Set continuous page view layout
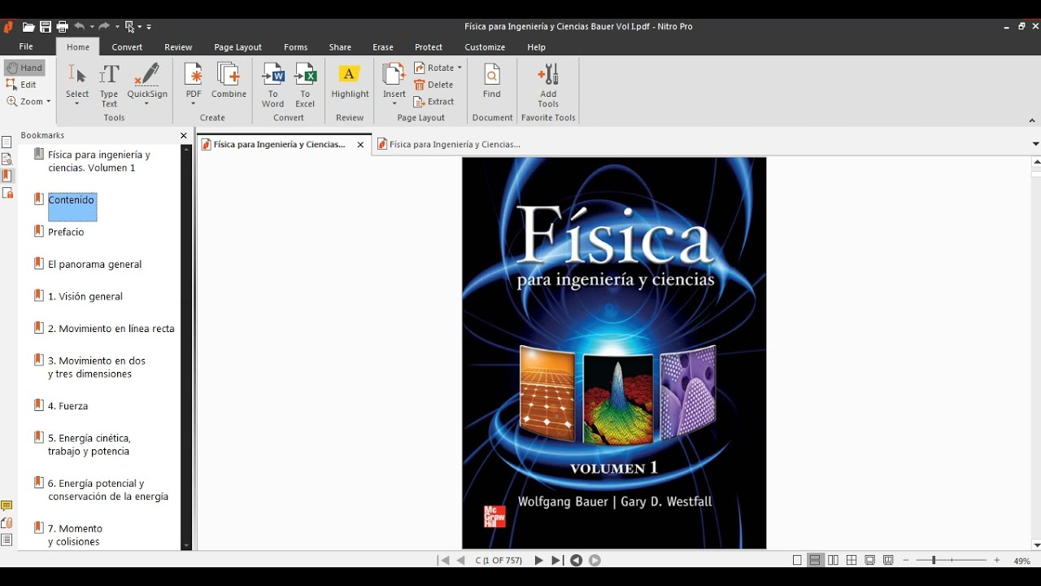Image resolution: width=1041 pixels, height=586 pixels. pyautogui.click(x=815, y=561)
